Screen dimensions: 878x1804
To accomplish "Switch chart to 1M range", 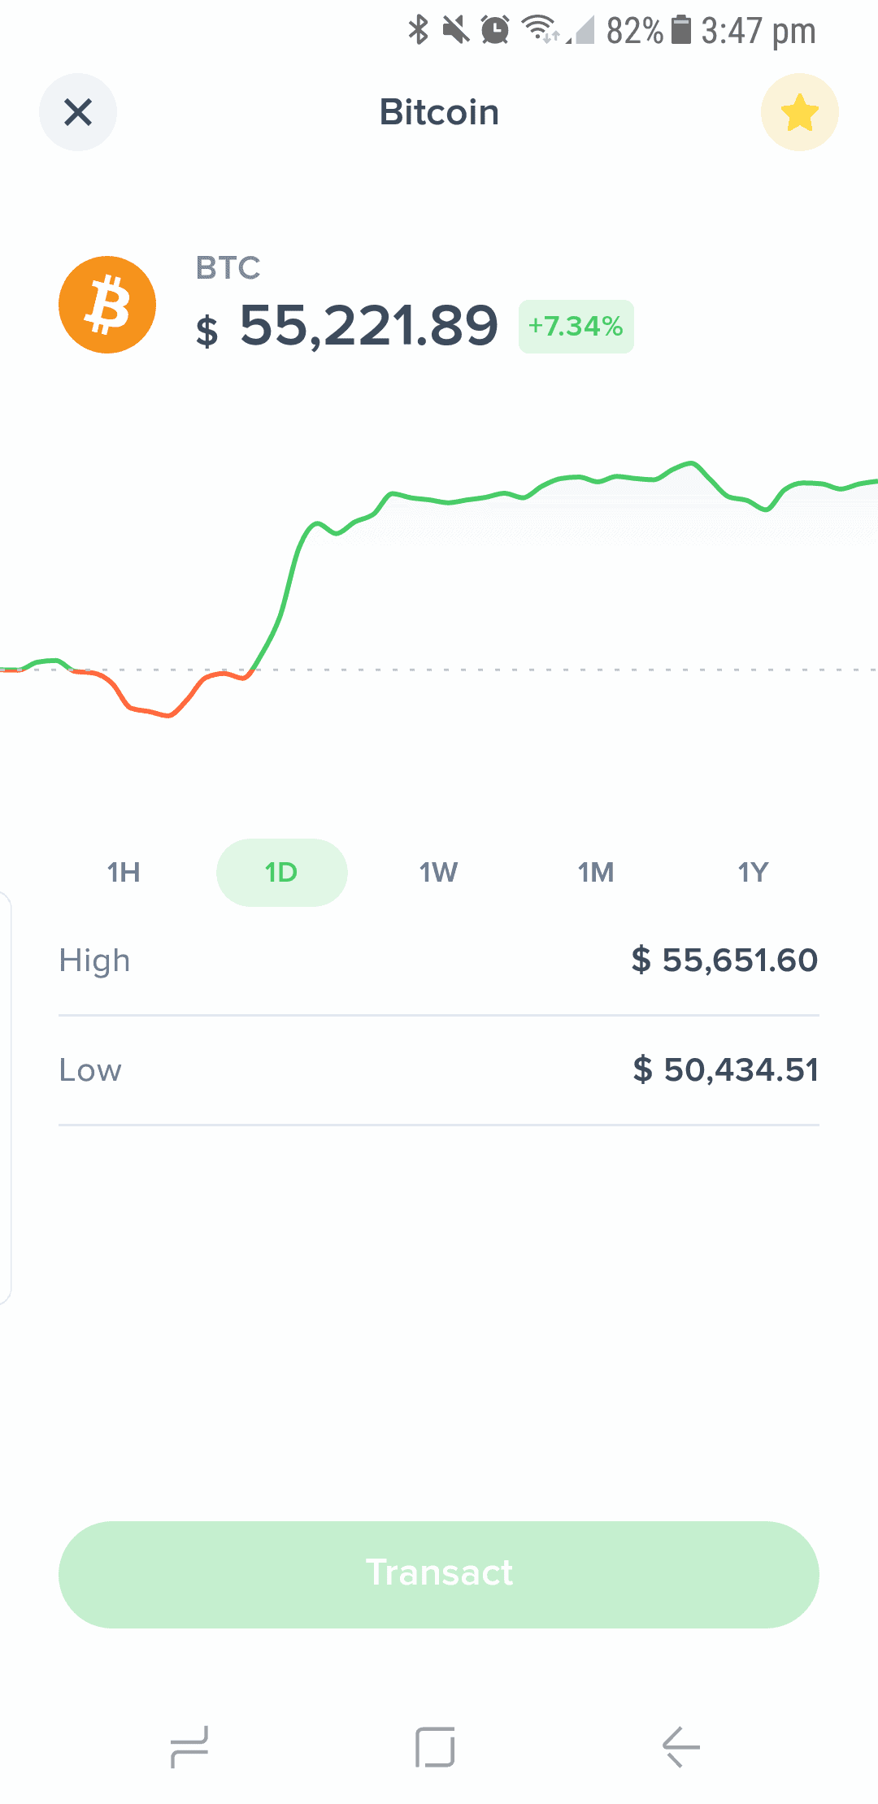I will tap(596, 873).
